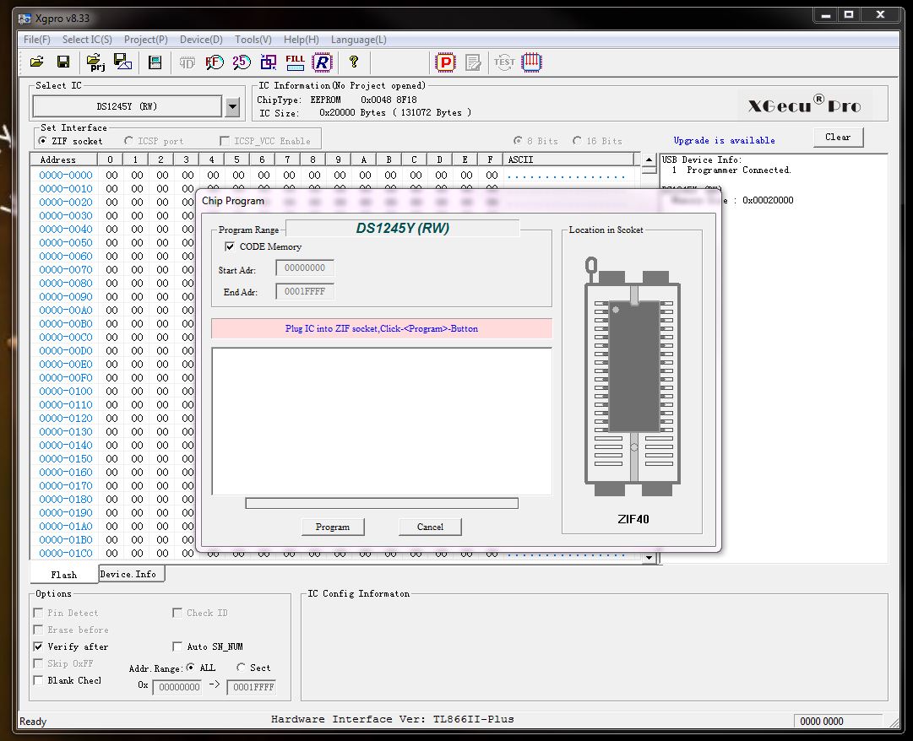Image resolution: width=913 pixels, height=741 pixels.
Task: Toggle the Check ID checkbox
Action: pyautogui.click(x=177, y=613)
